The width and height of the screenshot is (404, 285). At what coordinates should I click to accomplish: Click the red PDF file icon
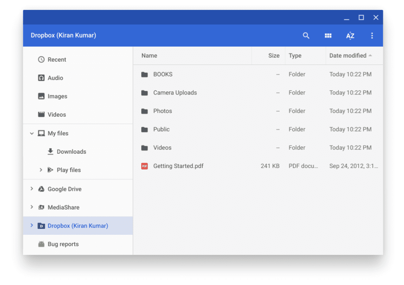coord(144,166)
